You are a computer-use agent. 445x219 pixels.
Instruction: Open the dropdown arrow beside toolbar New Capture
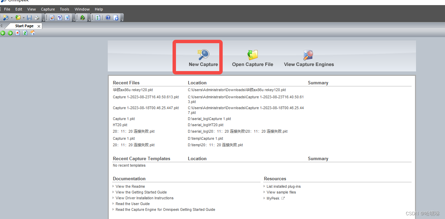pyautogui.click(x=12, y=18)
